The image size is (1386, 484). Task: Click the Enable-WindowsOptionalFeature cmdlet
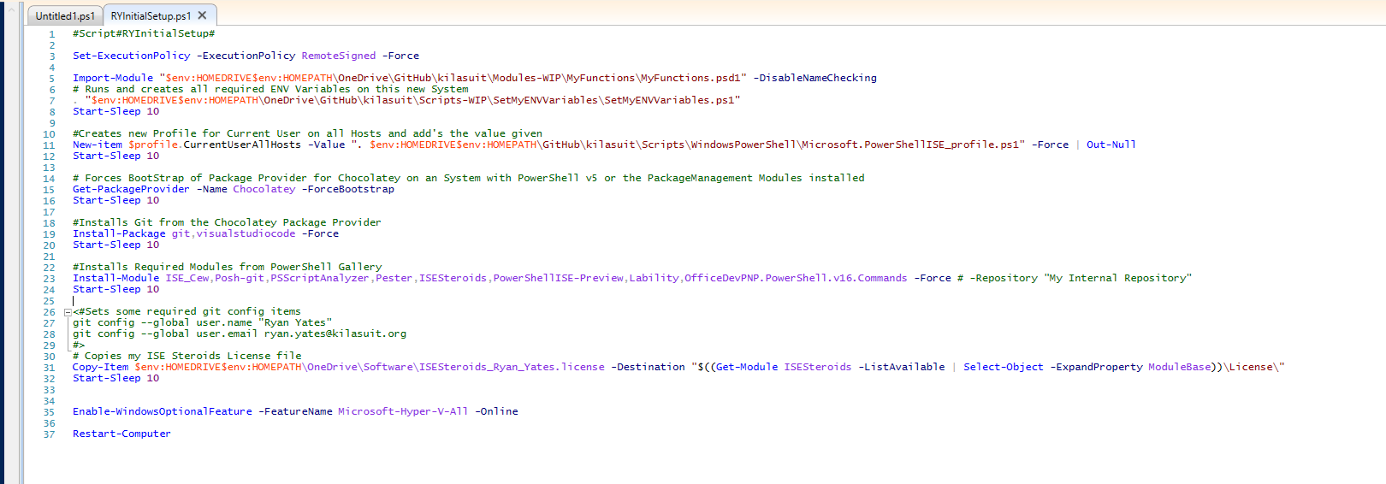(x=162, y=411)
